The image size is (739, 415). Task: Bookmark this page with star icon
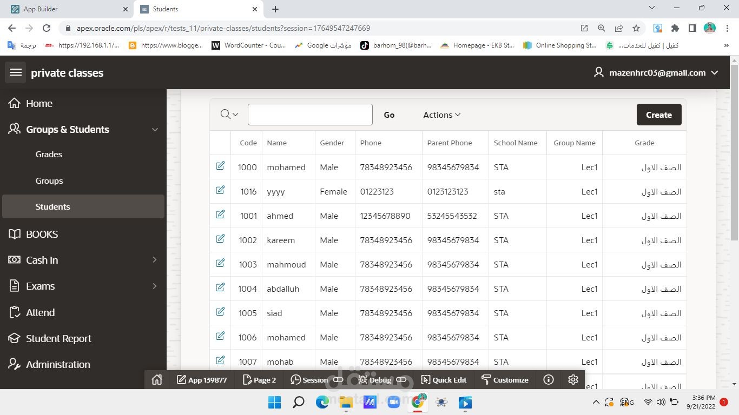[x=636, y=28]
